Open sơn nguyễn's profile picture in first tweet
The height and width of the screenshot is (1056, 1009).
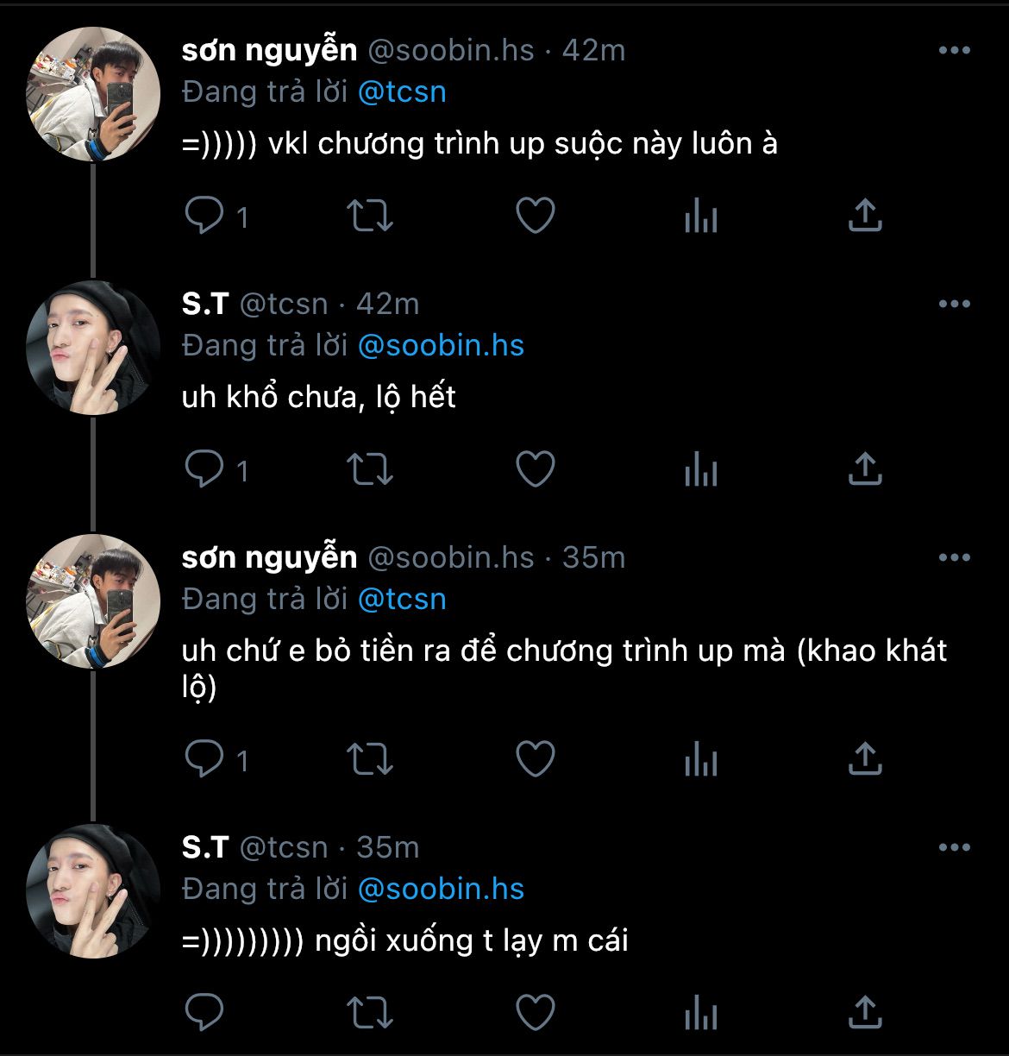[x=94, y=94]
